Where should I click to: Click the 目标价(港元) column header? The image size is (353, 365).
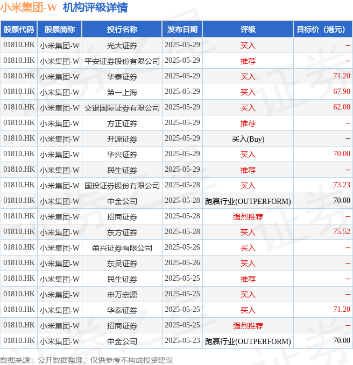point(323,30)
